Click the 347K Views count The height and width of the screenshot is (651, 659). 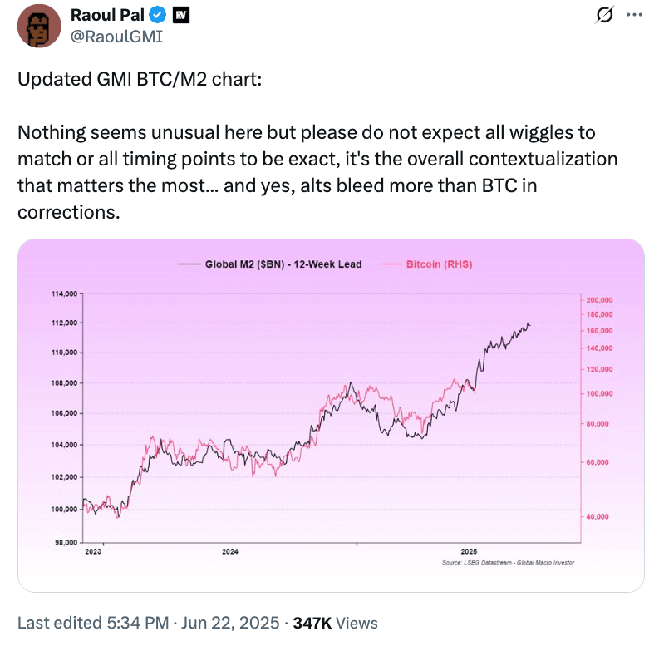coord(335,622)
